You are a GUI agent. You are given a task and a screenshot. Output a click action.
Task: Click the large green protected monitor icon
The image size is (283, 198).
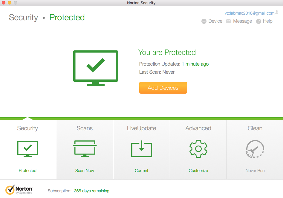click(96, 68)
